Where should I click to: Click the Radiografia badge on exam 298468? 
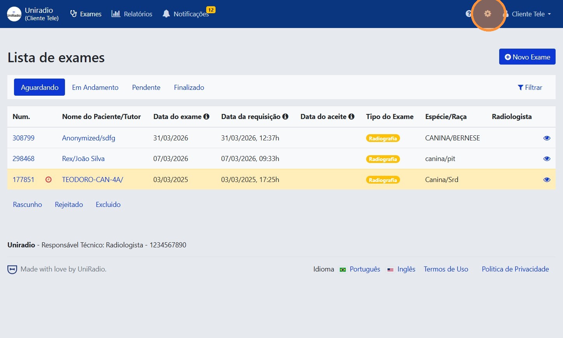coord(383,159)
